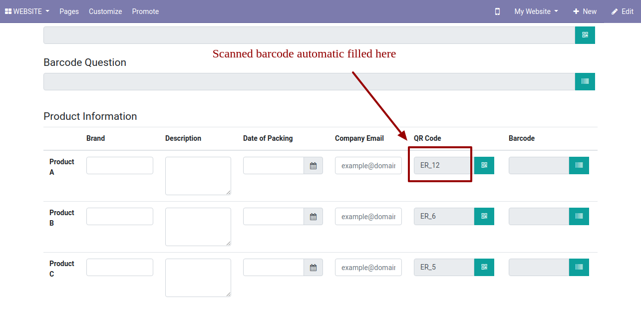This screenshot has height=320, width=641.
Task: Click QR scan icon for Product C
Action: tap(484, 267)
